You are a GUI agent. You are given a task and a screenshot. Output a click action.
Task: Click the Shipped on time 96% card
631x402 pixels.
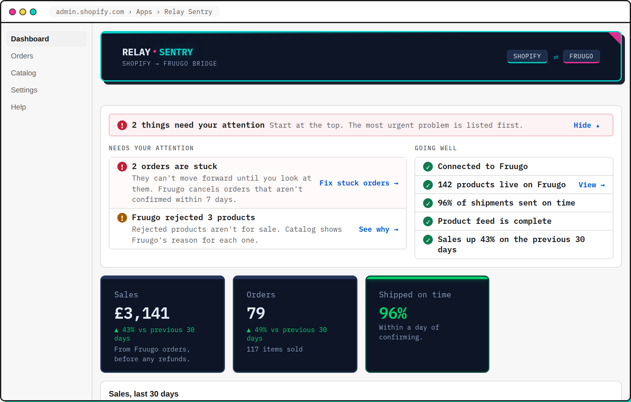click(427, 324)
